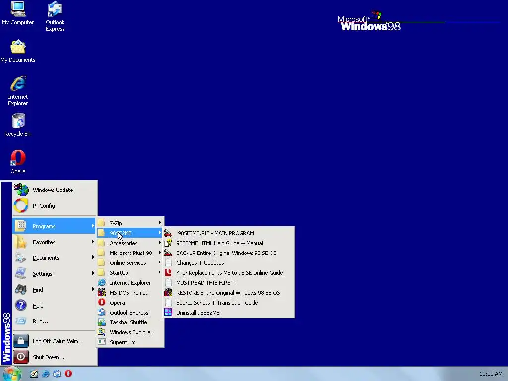
Task: Open RPConfig from Start menu
Action: tap(55, 206)
